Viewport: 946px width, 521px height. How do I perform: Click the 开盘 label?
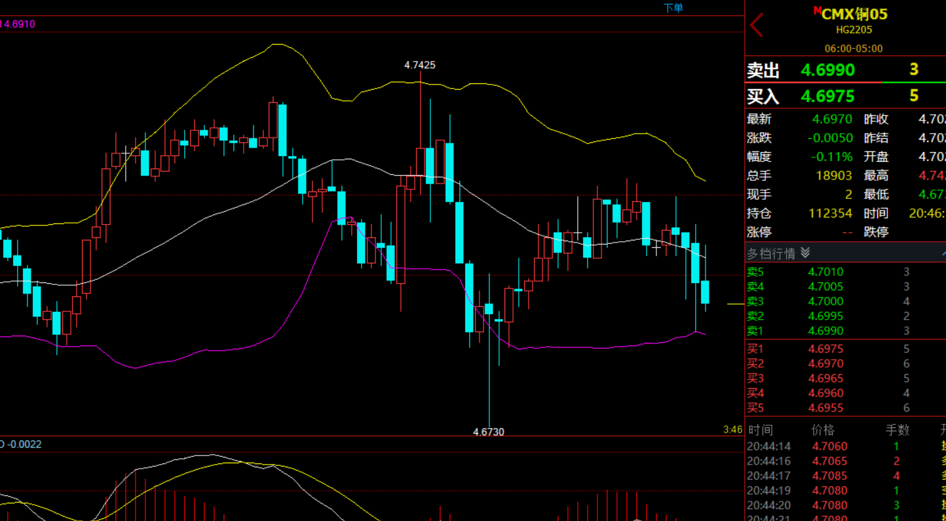point(877,157)
